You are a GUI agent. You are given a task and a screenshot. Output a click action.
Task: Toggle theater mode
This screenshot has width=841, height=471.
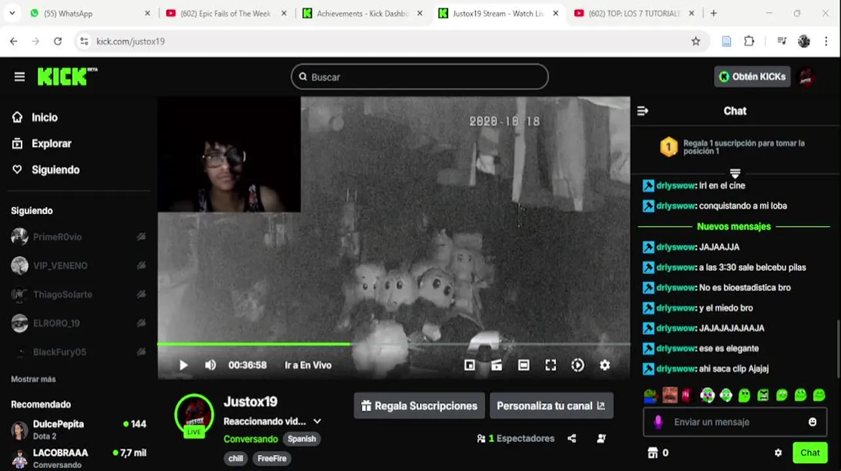523,365
